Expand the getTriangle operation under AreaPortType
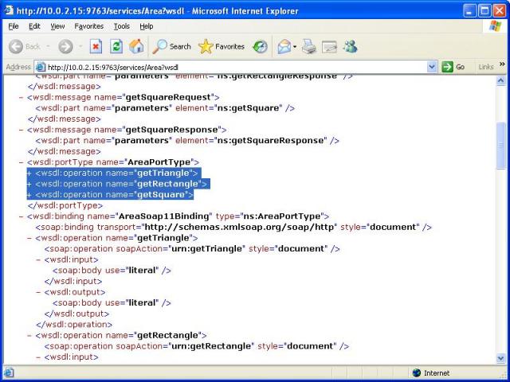 click(29, 173)
